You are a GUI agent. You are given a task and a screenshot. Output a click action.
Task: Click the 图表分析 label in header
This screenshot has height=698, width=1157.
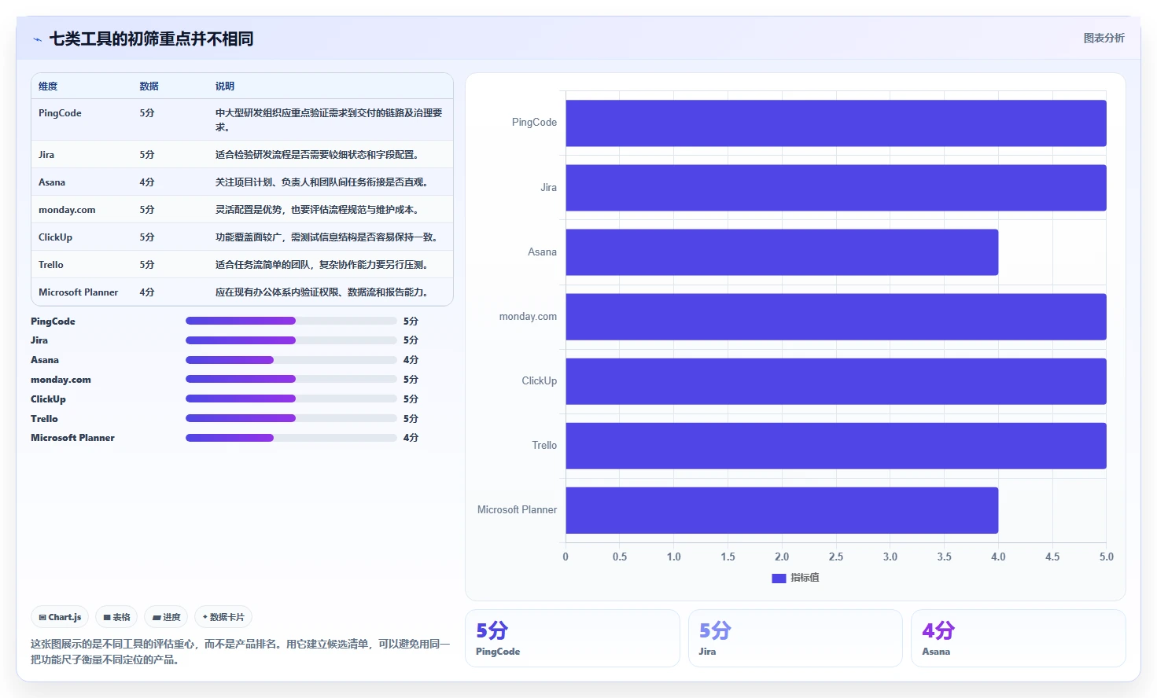1104,38
